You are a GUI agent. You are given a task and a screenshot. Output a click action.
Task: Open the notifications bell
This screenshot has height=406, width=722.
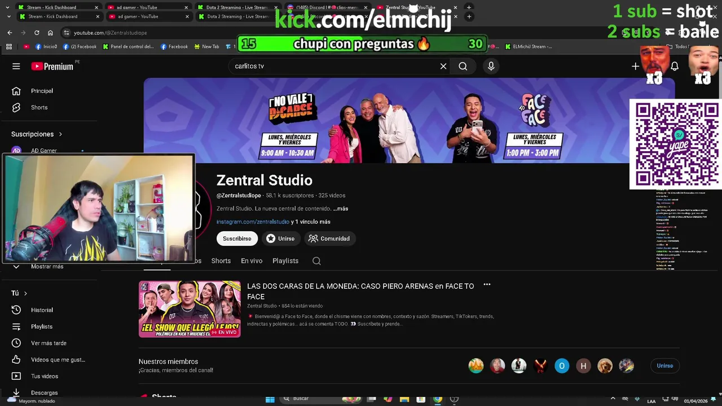(674, 67)
